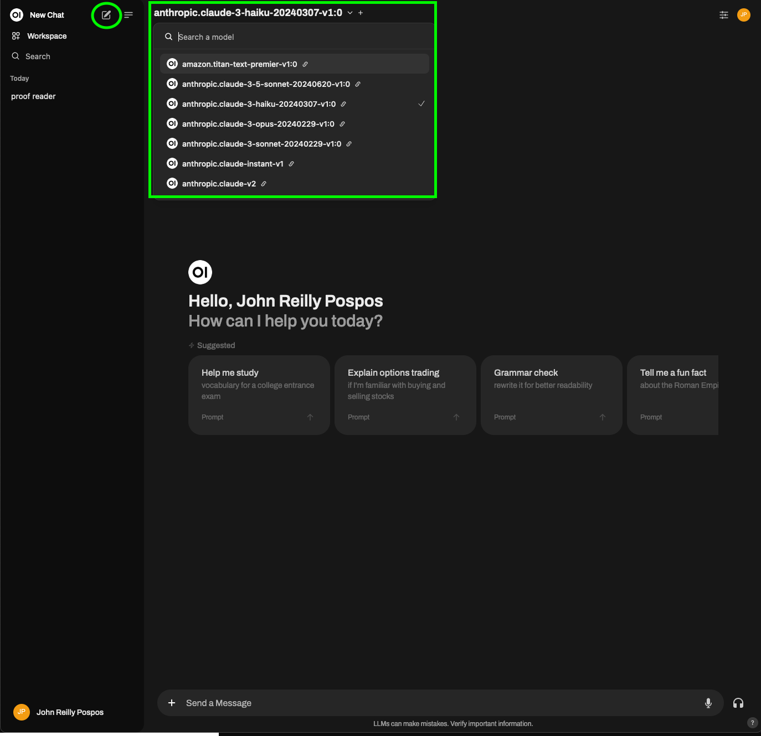761x736 pixels.
Task: Click the search magnifier icon in model search
Action: pyautogui.click(x=168, y=37)
